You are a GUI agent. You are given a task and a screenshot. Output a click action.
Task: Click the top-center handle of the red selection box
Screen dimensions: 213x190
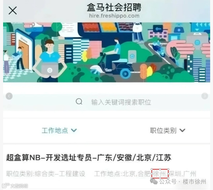pos(160,169)
